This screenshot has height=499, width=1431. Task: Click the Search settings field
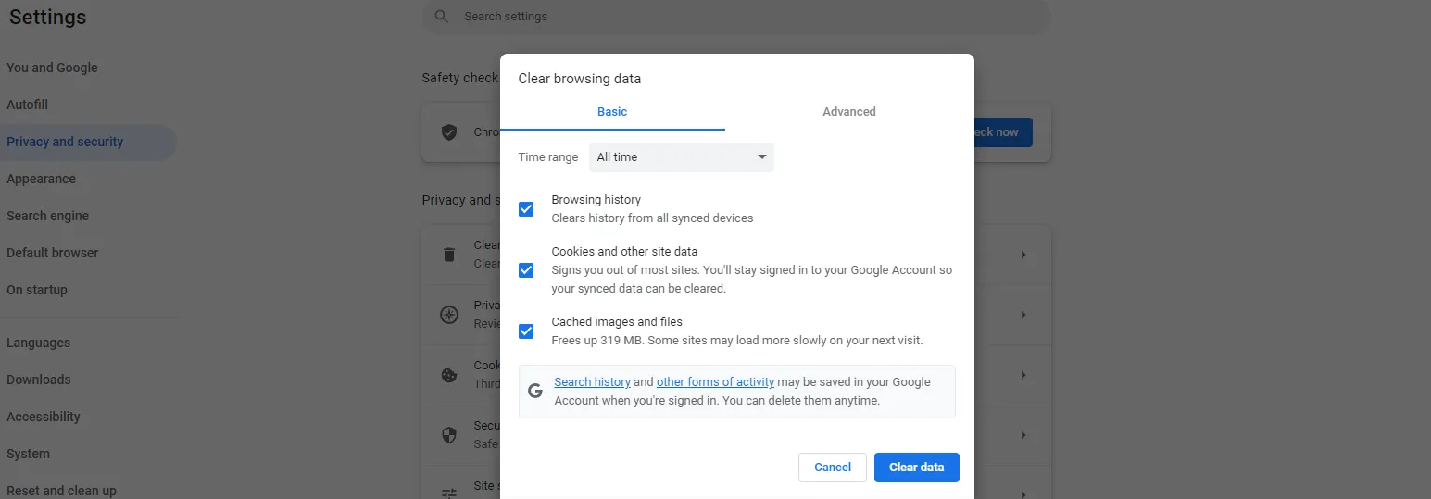tap(741, 17)
